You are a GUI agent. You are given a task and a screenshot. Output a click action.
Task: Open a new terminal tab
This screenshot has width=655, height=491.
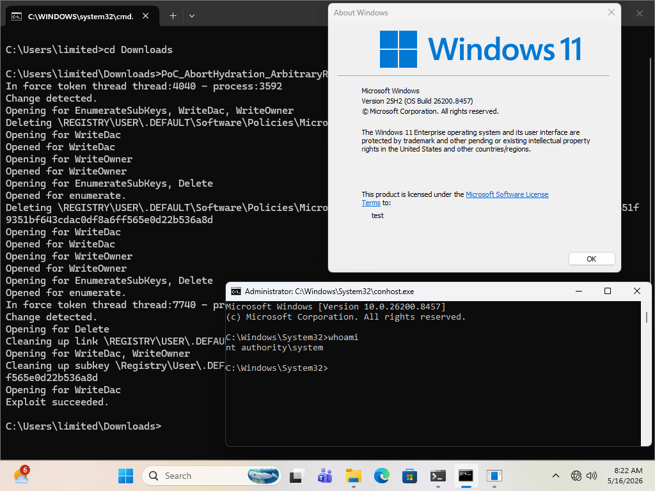[x=173, y=16]
